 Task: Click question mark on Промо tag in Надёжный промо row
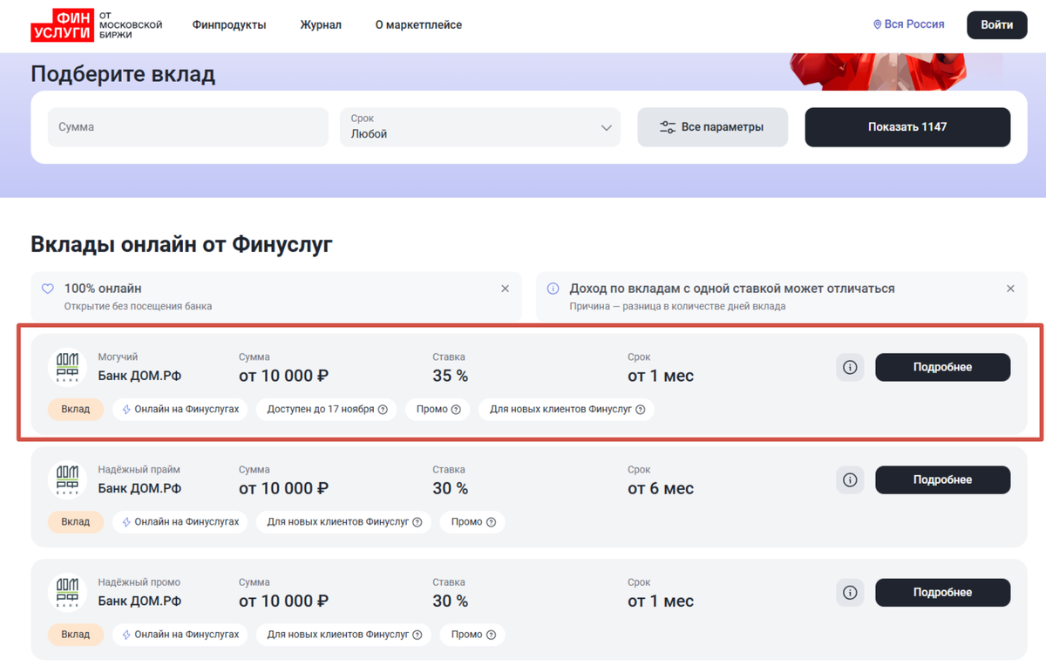(491, 635)
